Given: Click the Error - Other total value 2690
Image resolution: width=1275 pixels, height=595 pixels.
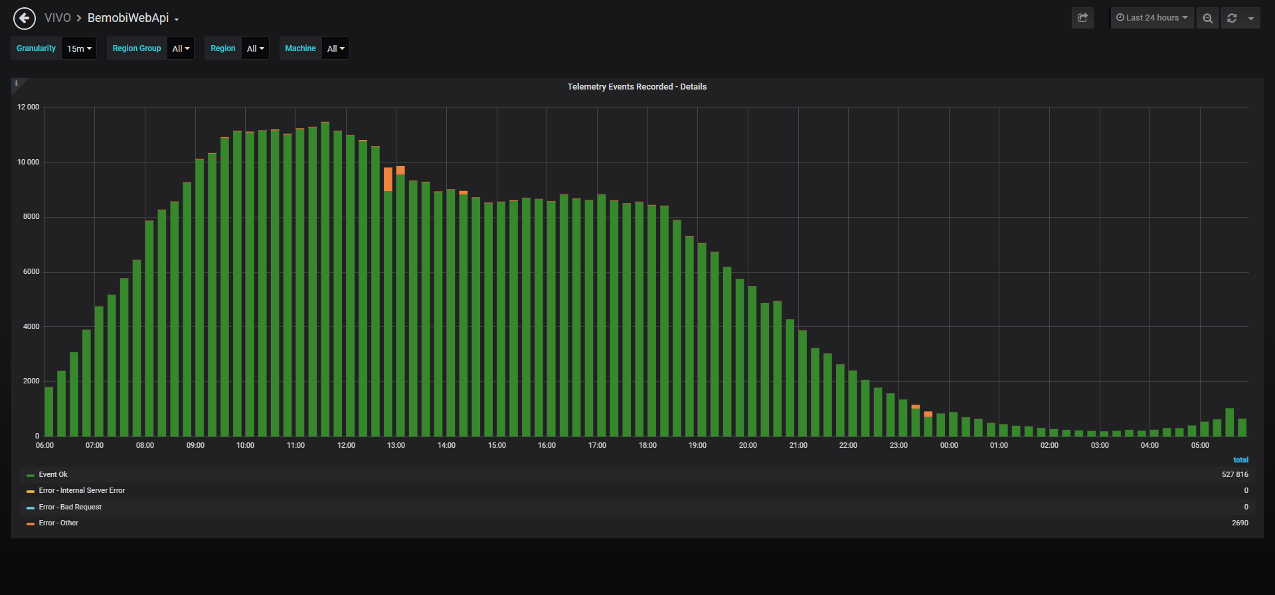Looking at the screenshot, I should click(x=1240, y=523).
